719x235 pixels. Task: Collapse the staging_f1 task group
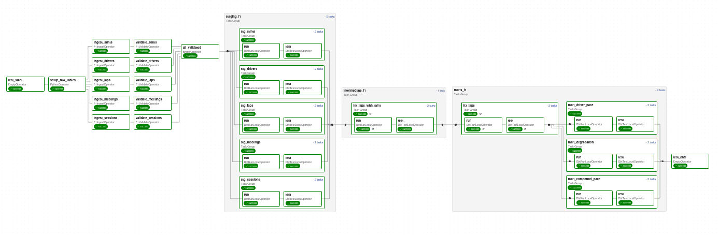click(x=330, y=17)
